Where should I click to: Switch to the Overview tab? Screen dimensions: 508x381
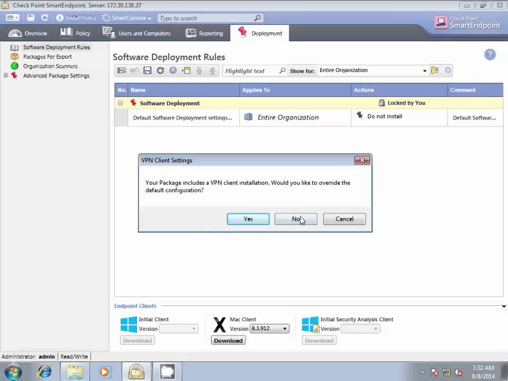tap(28, 33)
